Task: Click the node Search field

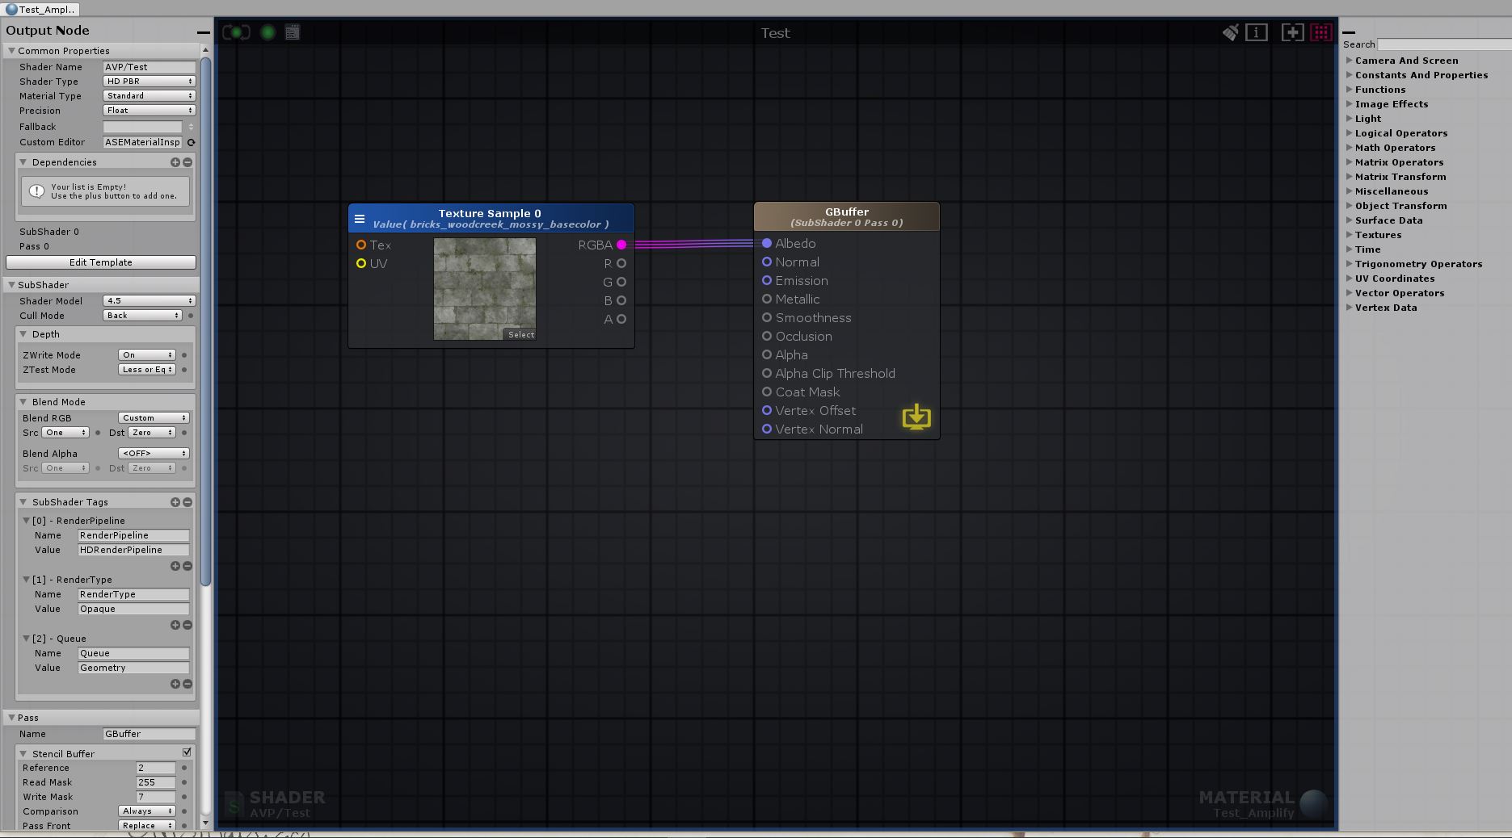Action: (x=1444, y=44)
